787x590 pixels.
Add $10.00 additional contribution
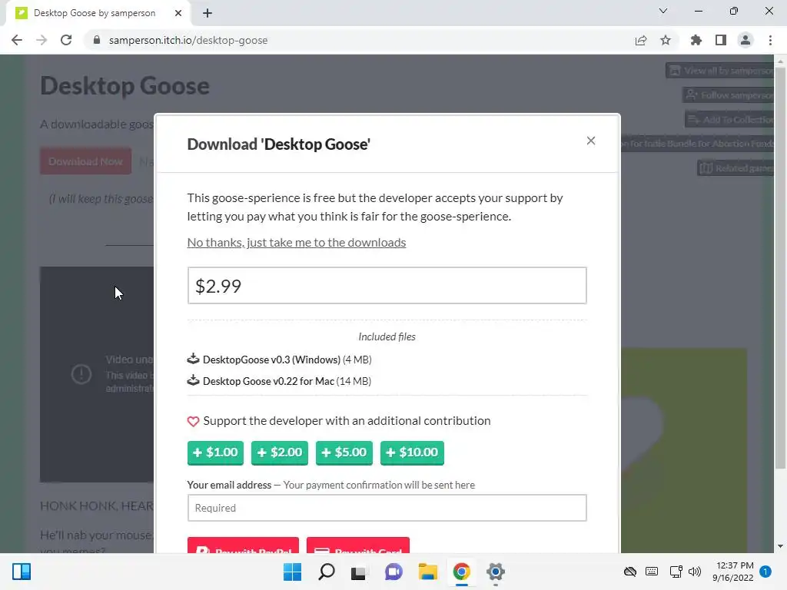pyautogui.click(x=412, y=452)
